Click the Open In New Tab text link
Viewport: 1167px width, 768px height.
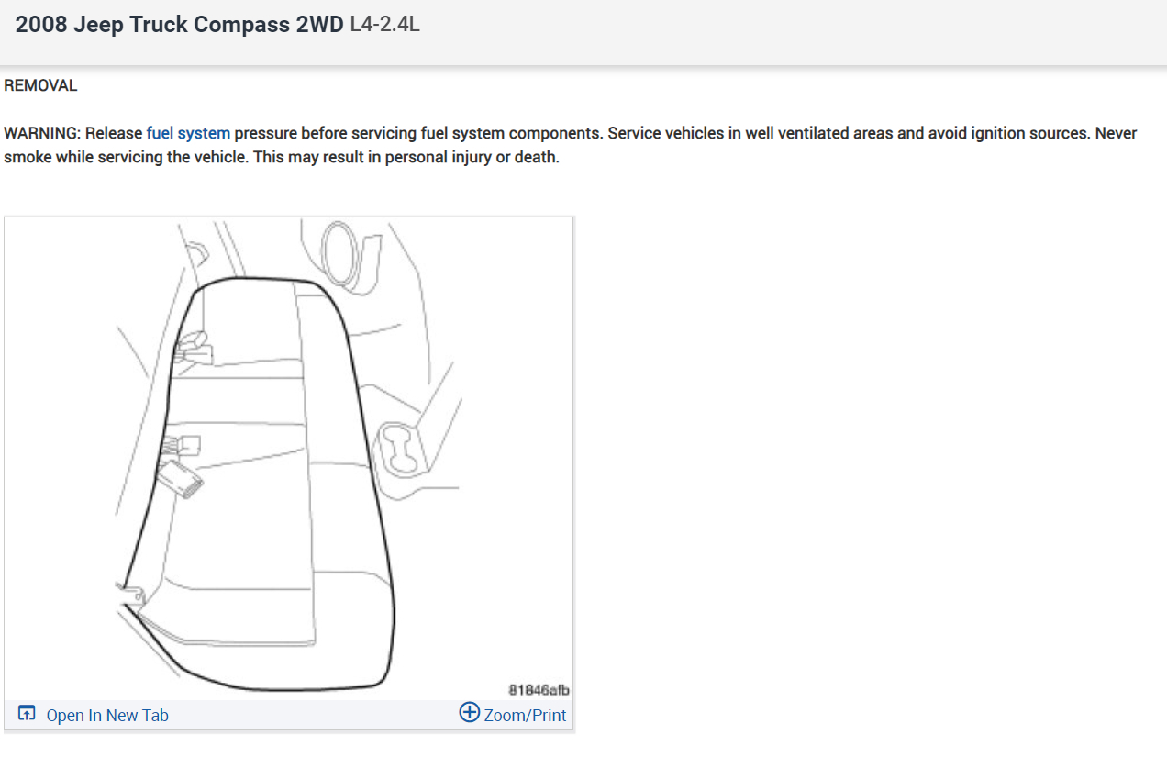pos(107,715)
